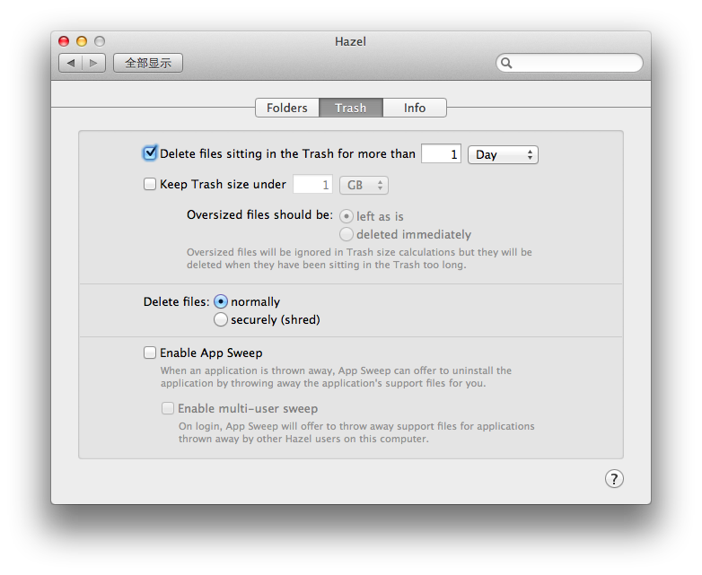Open Hazel help with the question mark button
This screenshot has height=575, width=702.
pyautogui.click(x=614, y=479)
